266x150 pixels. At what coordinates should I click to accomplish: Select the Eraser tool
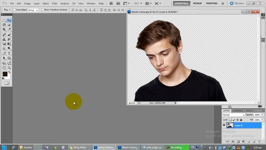(4, 44)
